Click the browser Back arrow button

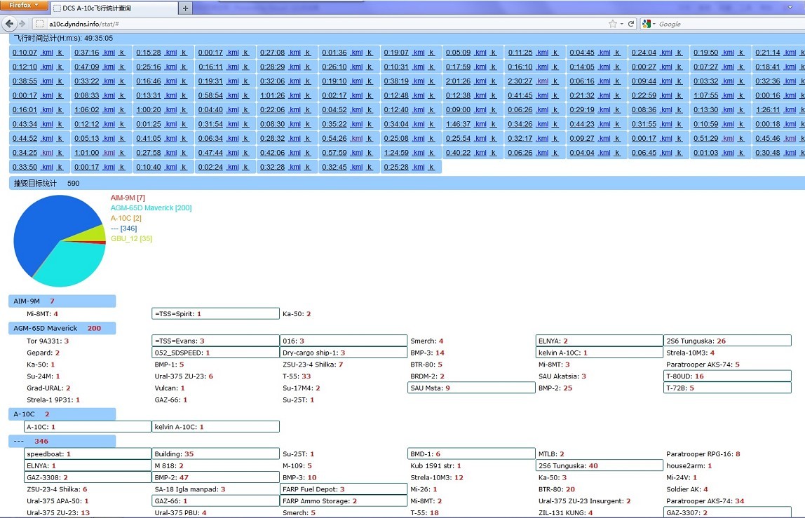[x=9, y=24]
